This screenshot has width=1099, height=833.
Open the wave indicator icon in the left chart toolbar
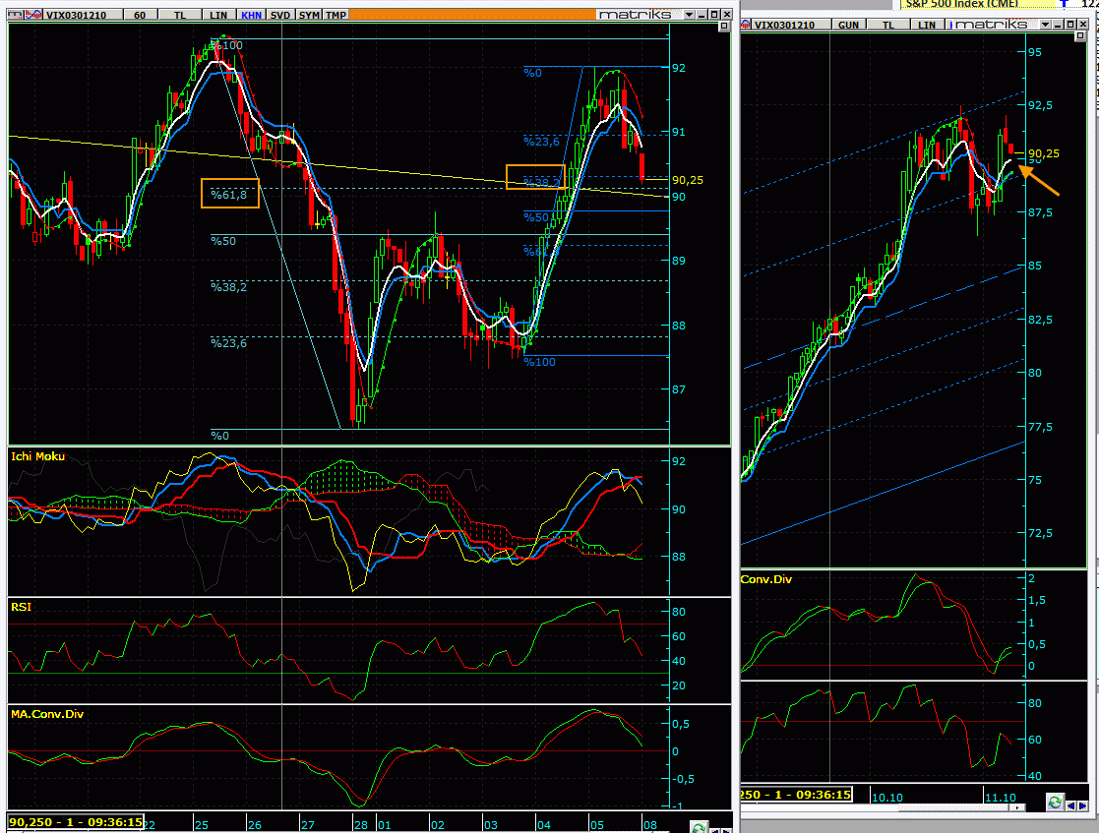coord(32,14)
